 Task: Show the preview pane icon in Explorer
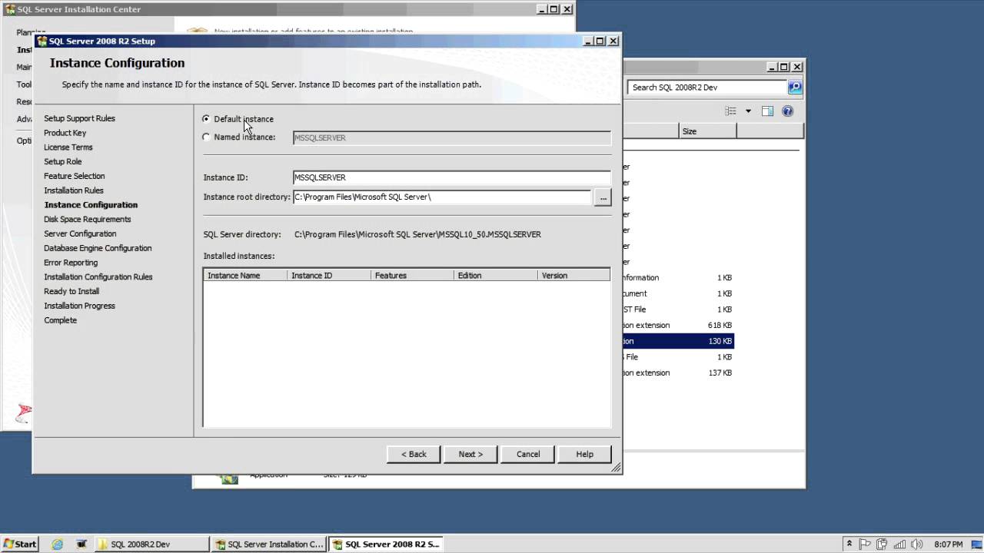click(x=767, y=111)
